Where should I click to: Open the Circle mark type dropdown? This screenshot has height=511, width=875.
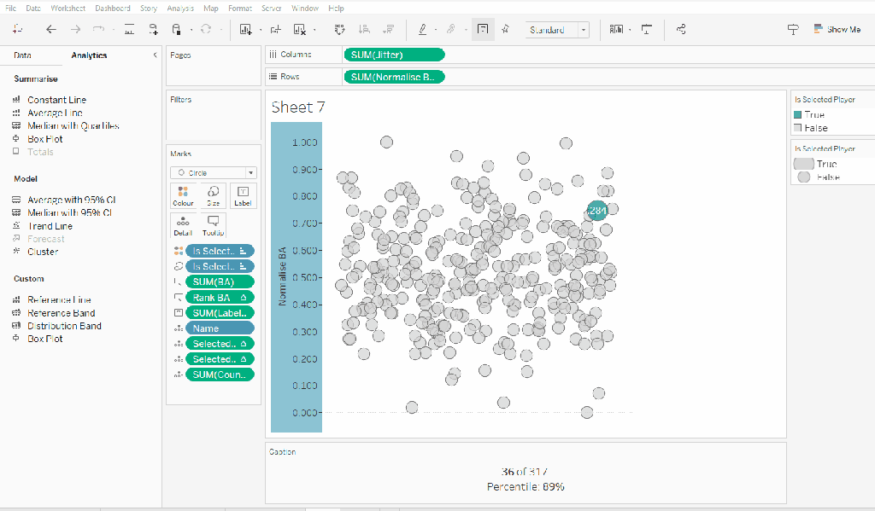pyautogui.click(x=213, y=172)
